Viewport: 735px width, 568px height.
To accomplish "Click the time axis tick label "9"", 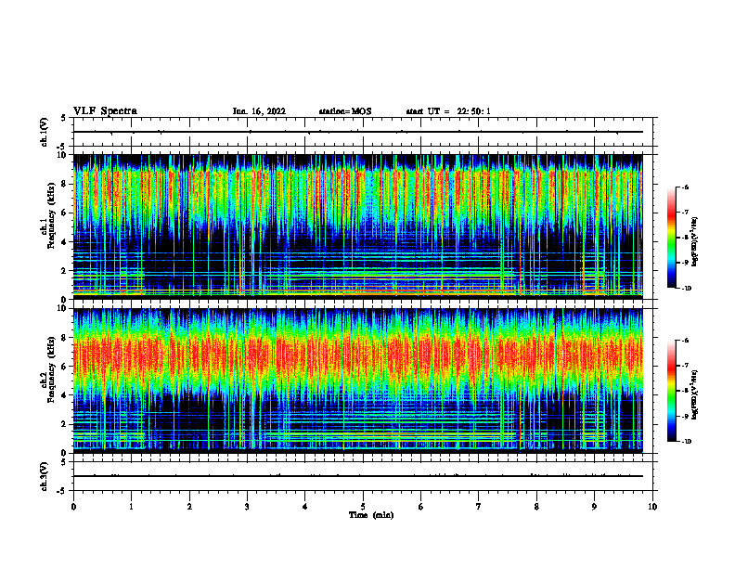I will point(594,507).
